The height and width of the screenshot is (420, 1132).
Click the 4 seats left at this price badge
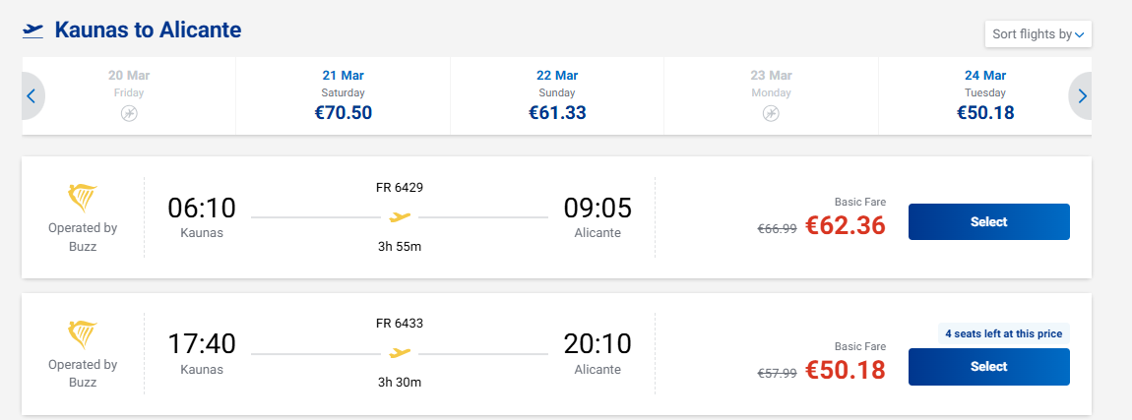pos(1003,333)
